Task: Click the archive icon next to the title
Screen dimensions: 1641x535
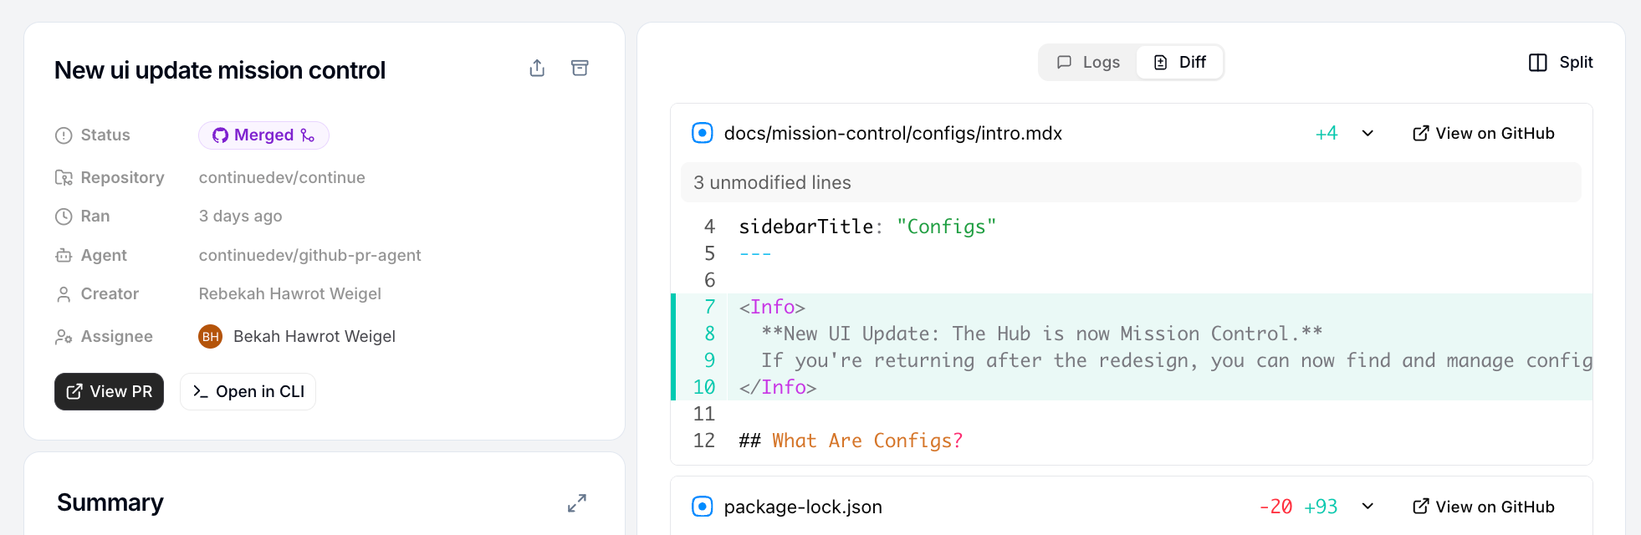Action: point(580,69)
